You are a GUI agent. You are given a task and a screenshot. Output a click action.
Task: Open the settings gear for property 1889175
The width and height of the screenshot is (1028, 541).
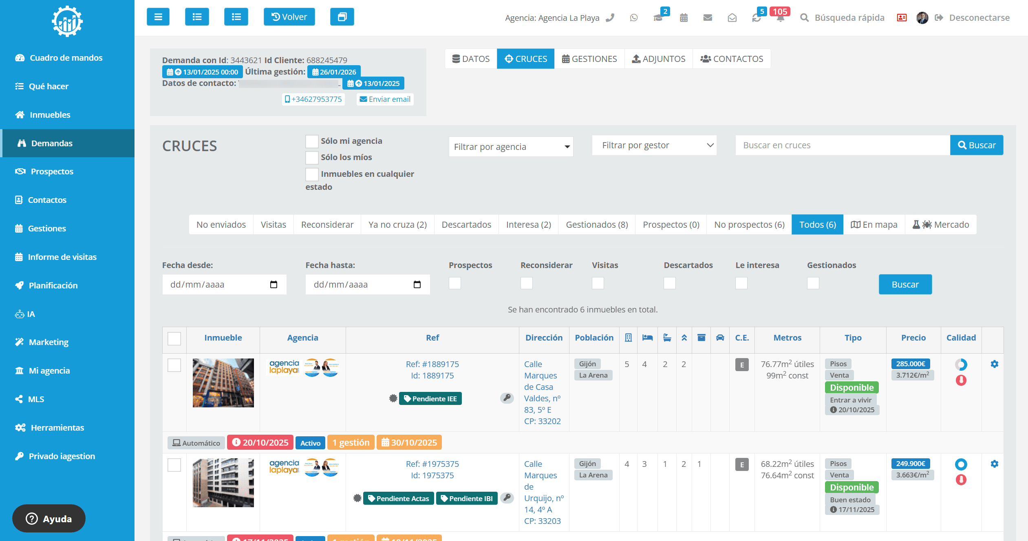point(994,364)
